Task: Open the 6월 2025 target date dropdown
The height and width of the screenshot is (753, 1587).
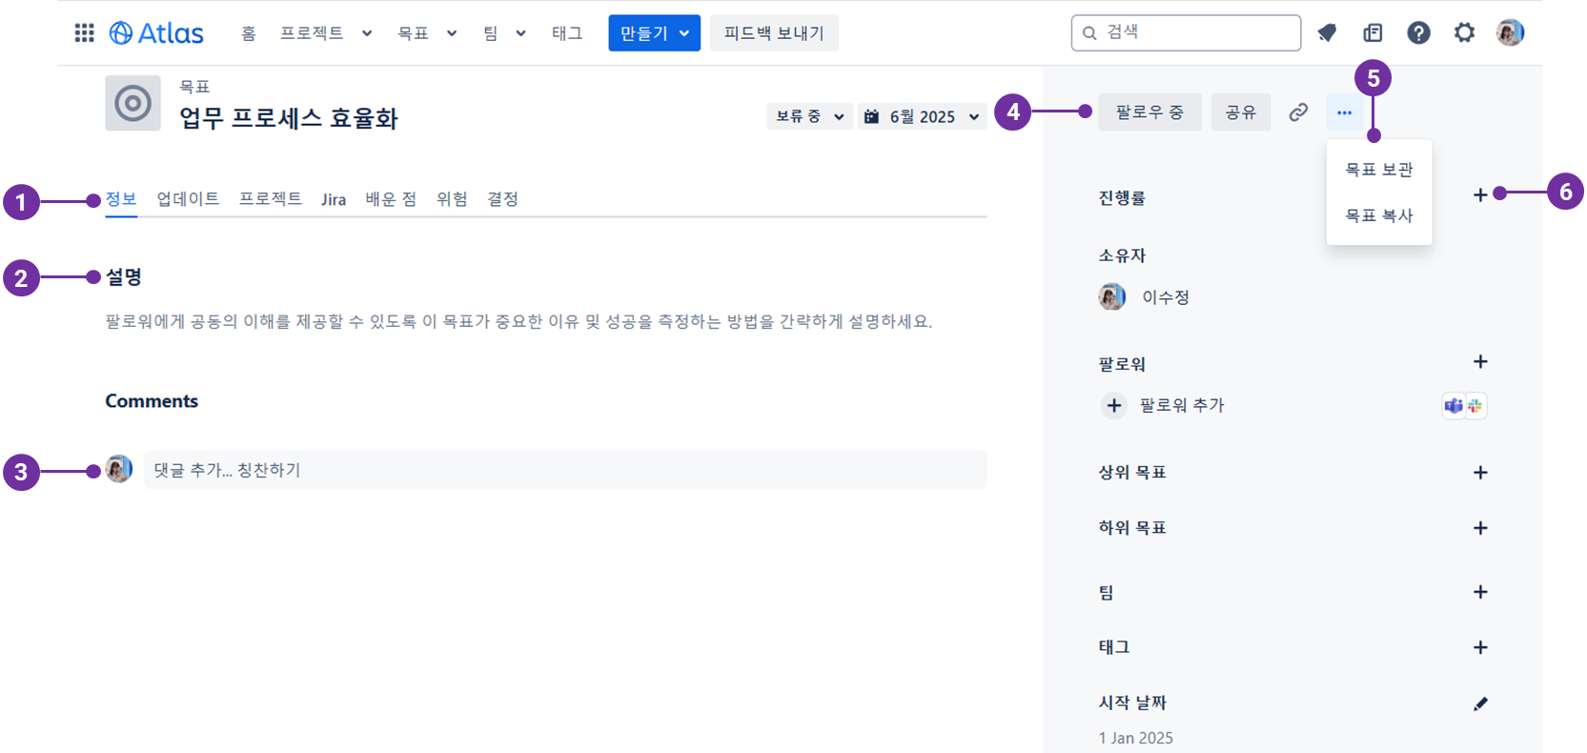Action: click(x=922, y=116)
